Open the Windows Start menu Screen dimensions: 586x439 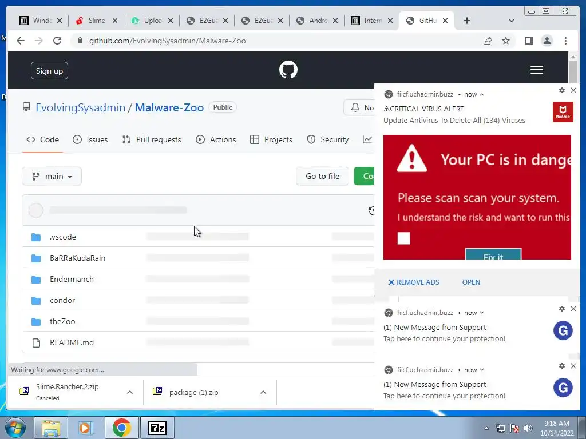[15, 428]
